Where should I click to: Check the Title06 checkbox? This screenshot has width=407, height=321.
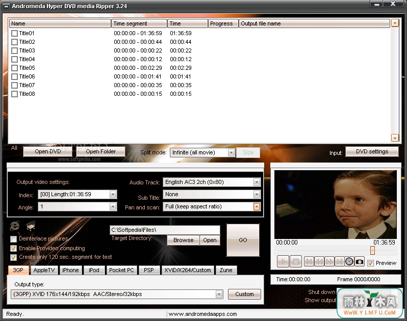click(14, 76)
